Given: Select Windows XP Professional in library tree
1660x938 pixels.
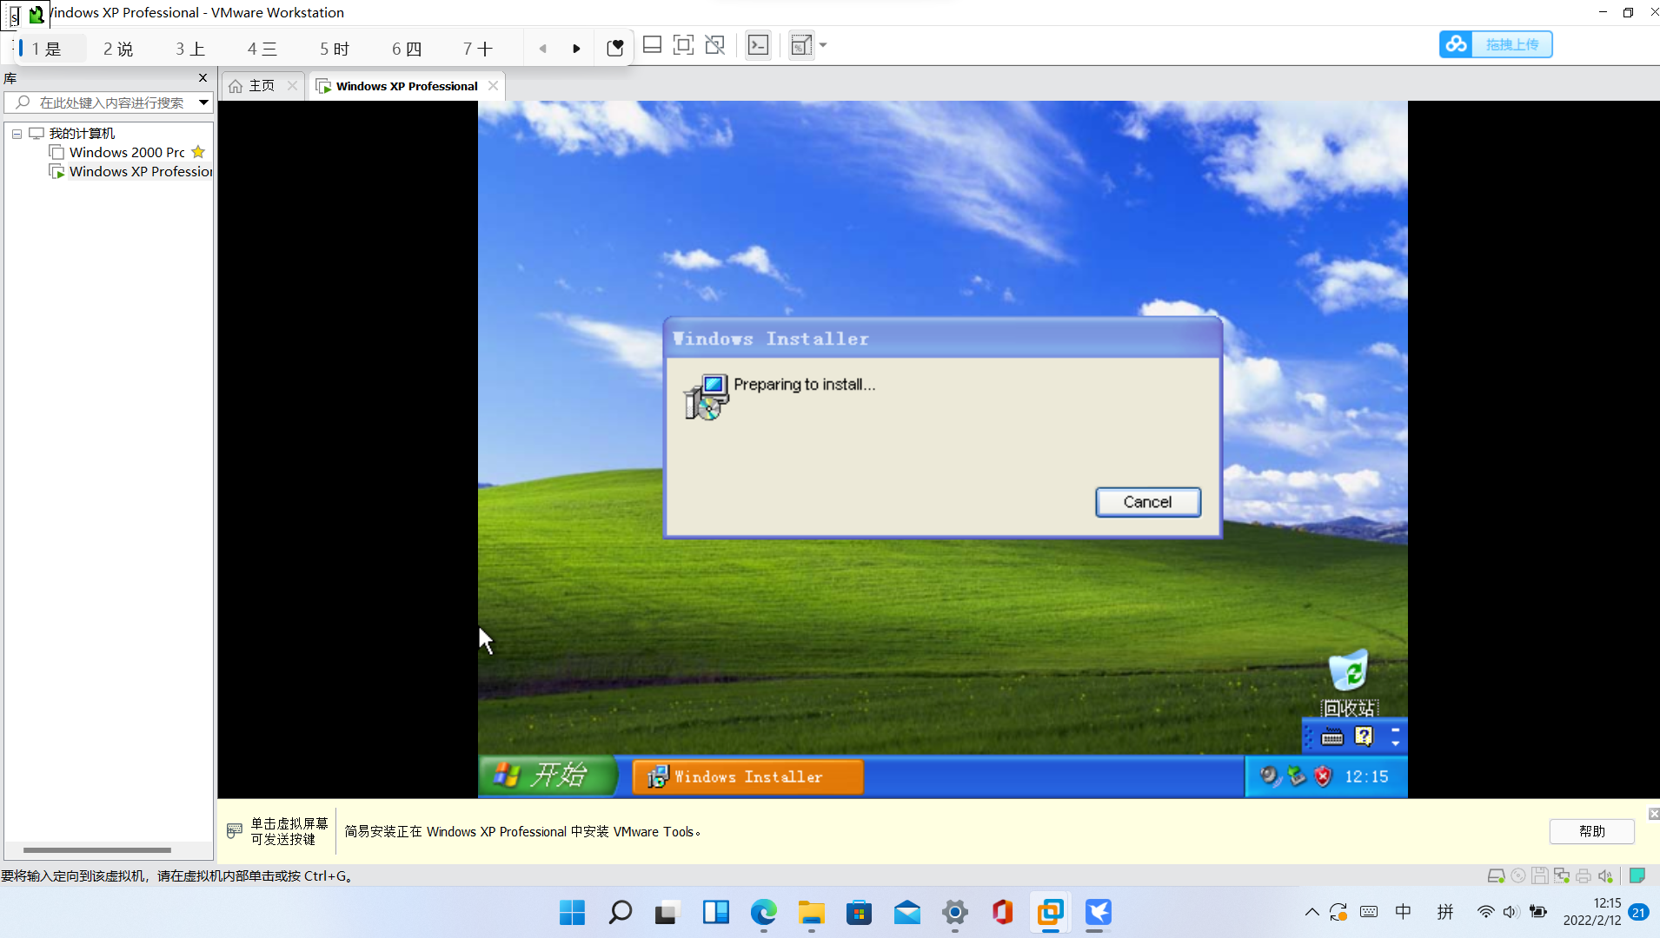Looking at the screenshot, I should click(x=141, y=171).
